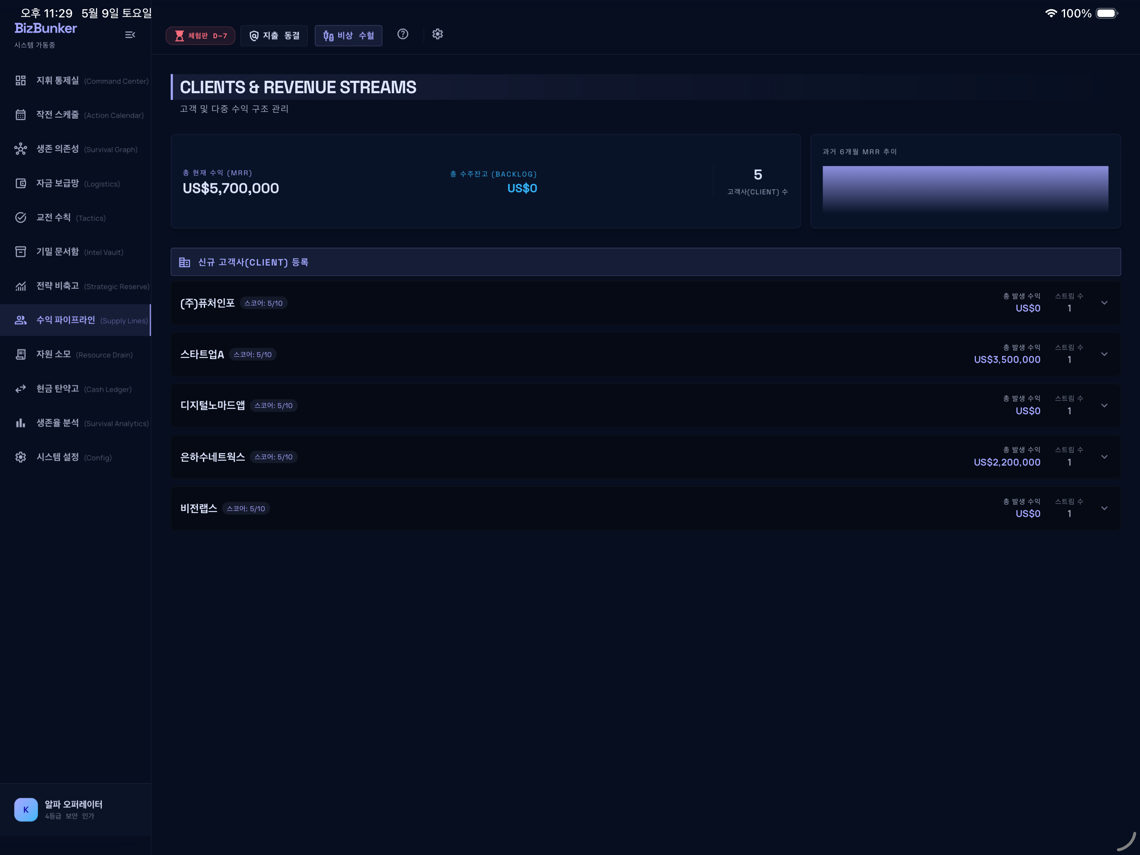
Task: Click the US$5,700,000 MRR value
Action: pos(231,188)
